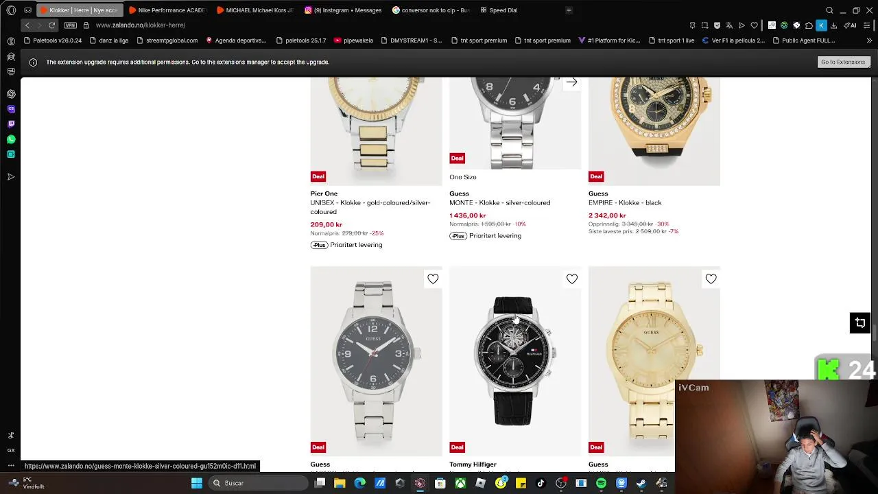Open Spotify from taskbar

[x=601, y=483]
